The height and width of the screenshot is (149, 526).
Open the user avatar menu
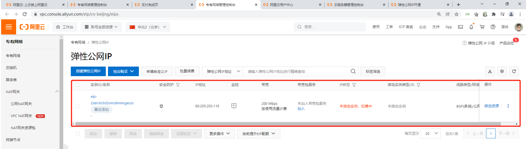pos(519,27)
